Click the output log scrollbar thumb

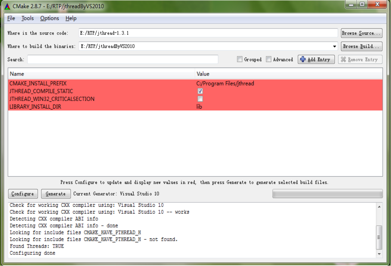click(x=379, y=237)
